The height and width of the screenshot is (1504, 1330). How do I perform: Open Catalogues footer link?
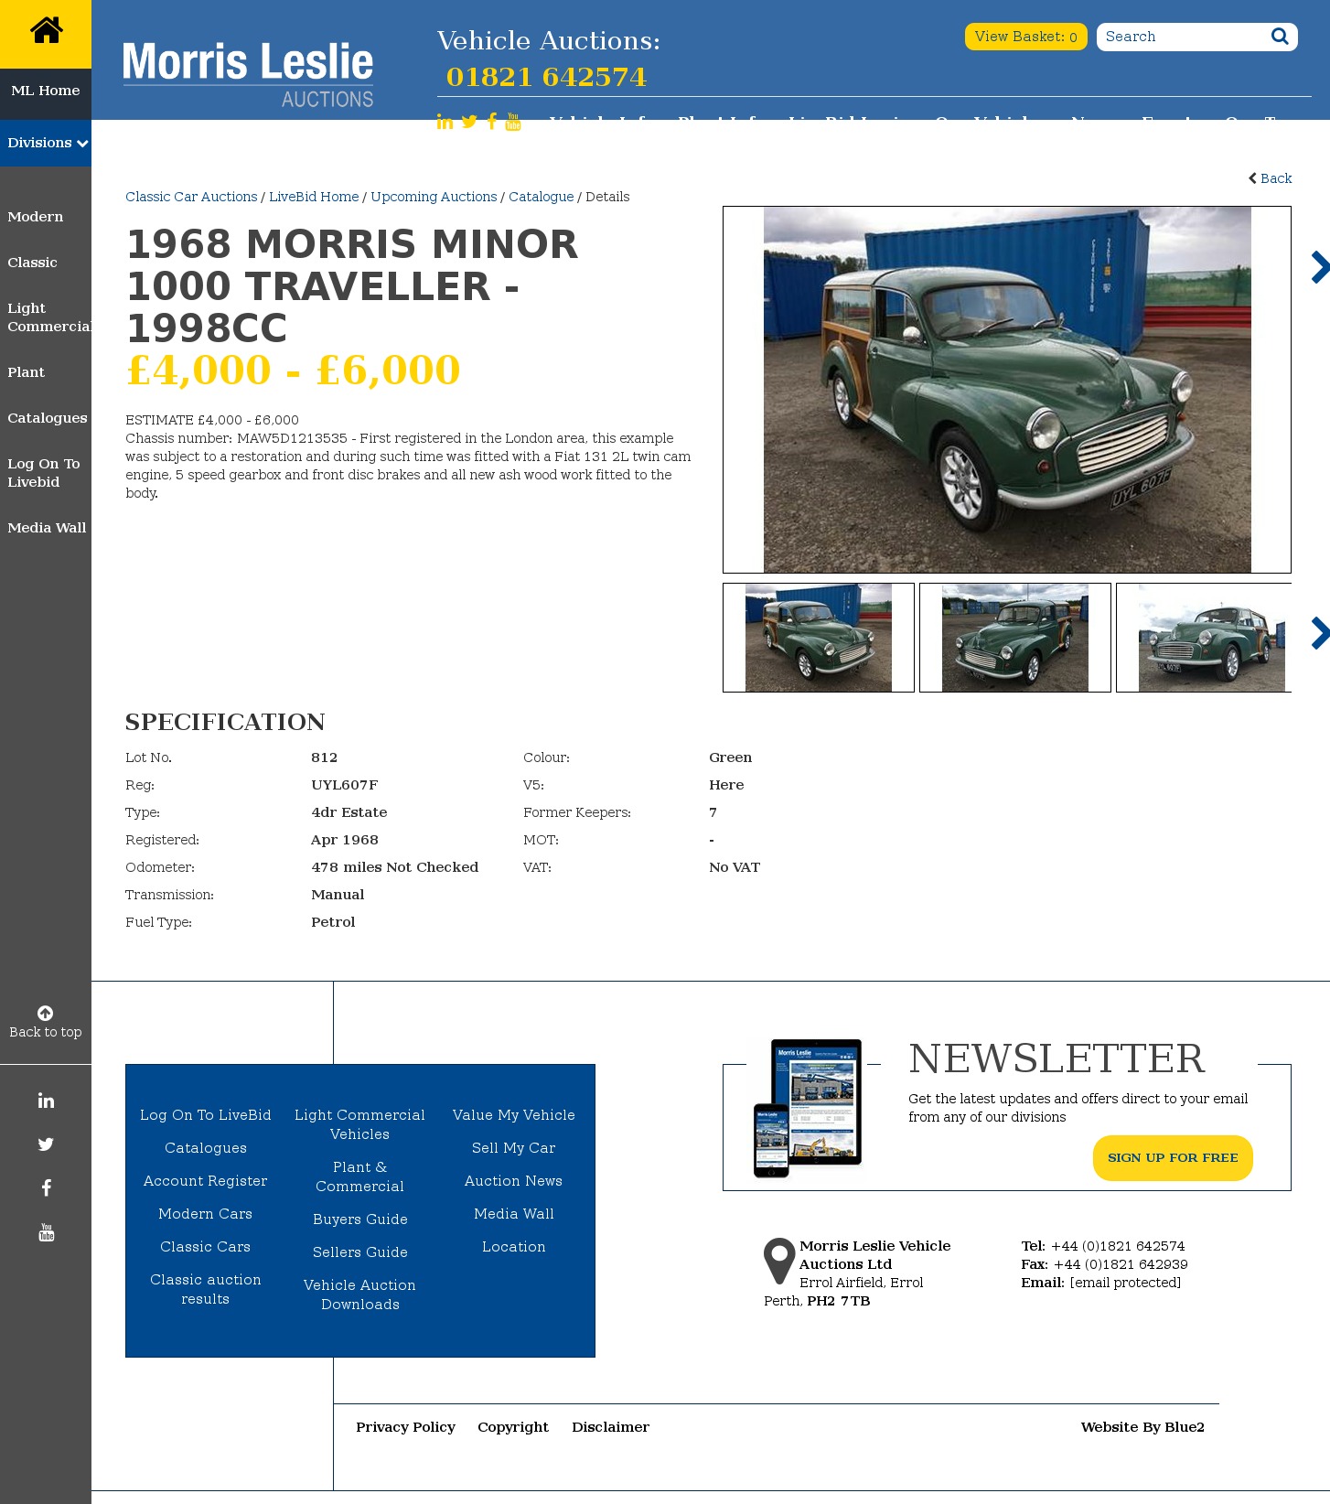pos(206,1148)
